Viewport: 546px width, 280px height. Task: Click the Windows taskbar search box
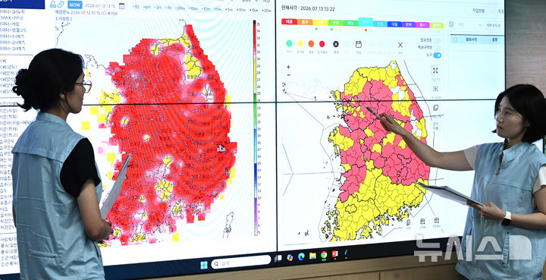241,261
